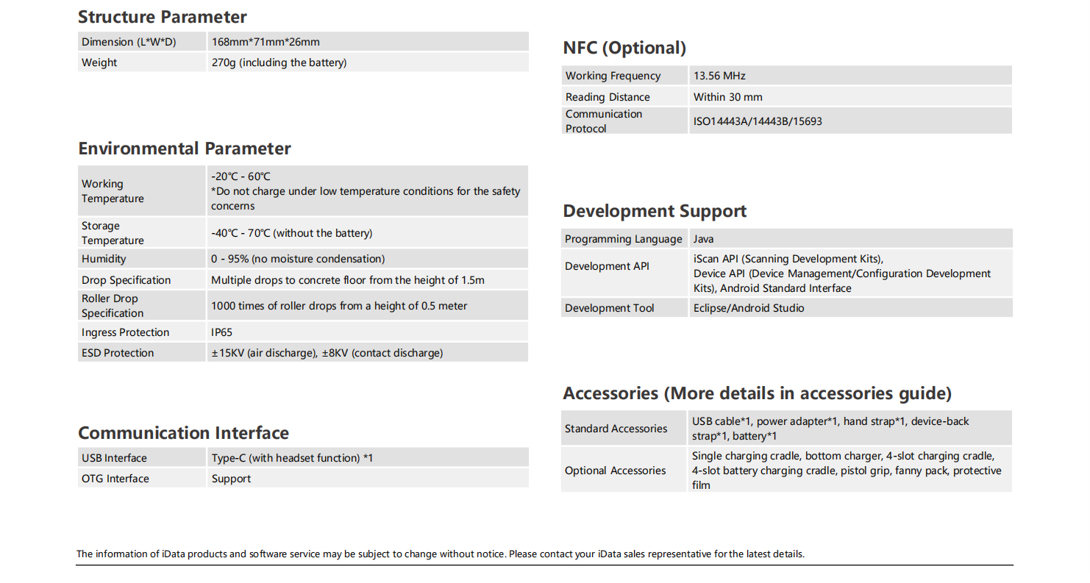Click the IP65 ingress protection value

(x=221, y=332)
